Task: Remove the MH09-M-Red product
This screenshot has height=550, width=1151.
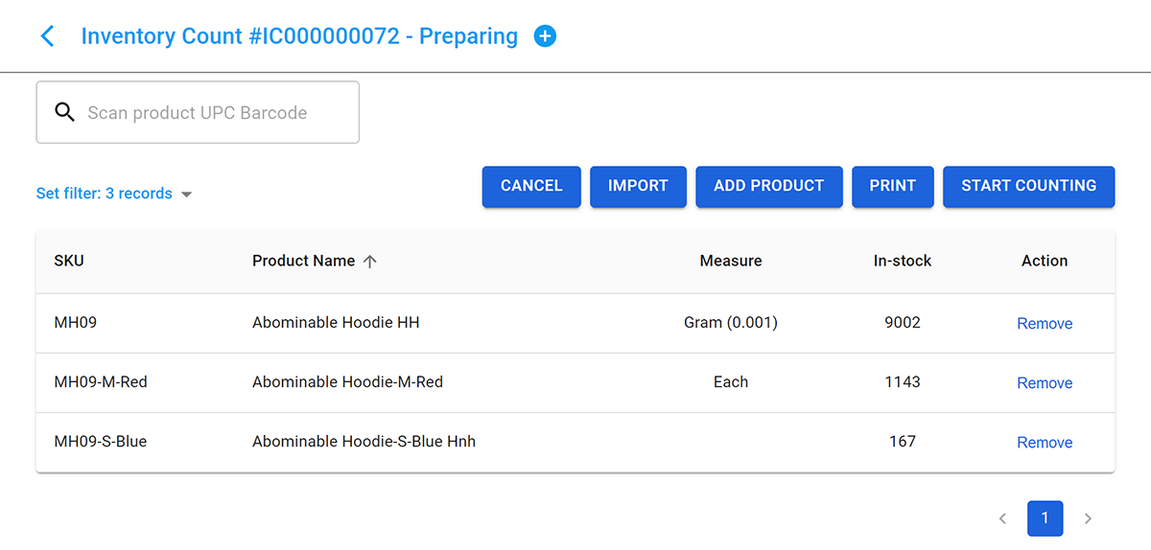Action: tap(1045, 383)
